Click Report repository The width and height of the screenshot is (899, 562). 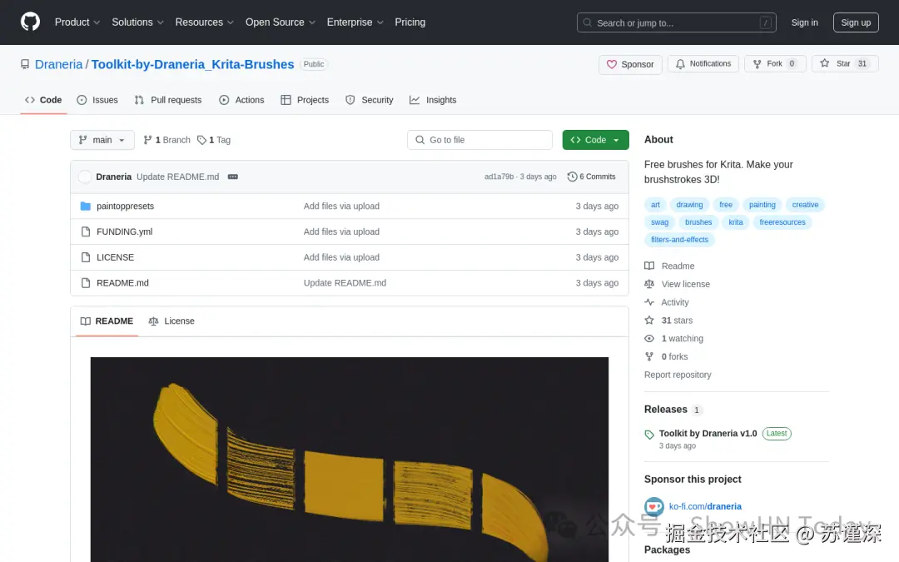click(x=678, y=375)
